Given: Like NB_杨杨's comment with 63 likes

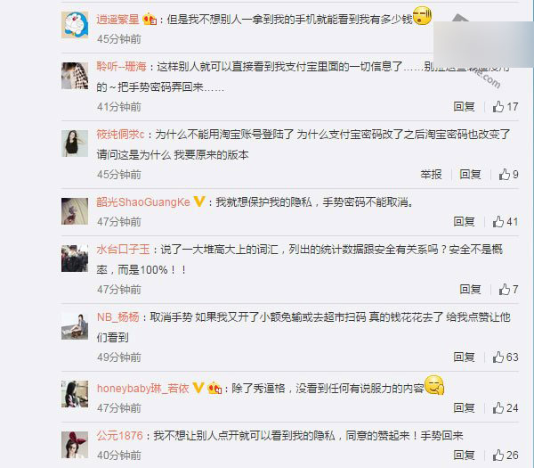Looking at the screenshot, I should (x=506, y=357).
